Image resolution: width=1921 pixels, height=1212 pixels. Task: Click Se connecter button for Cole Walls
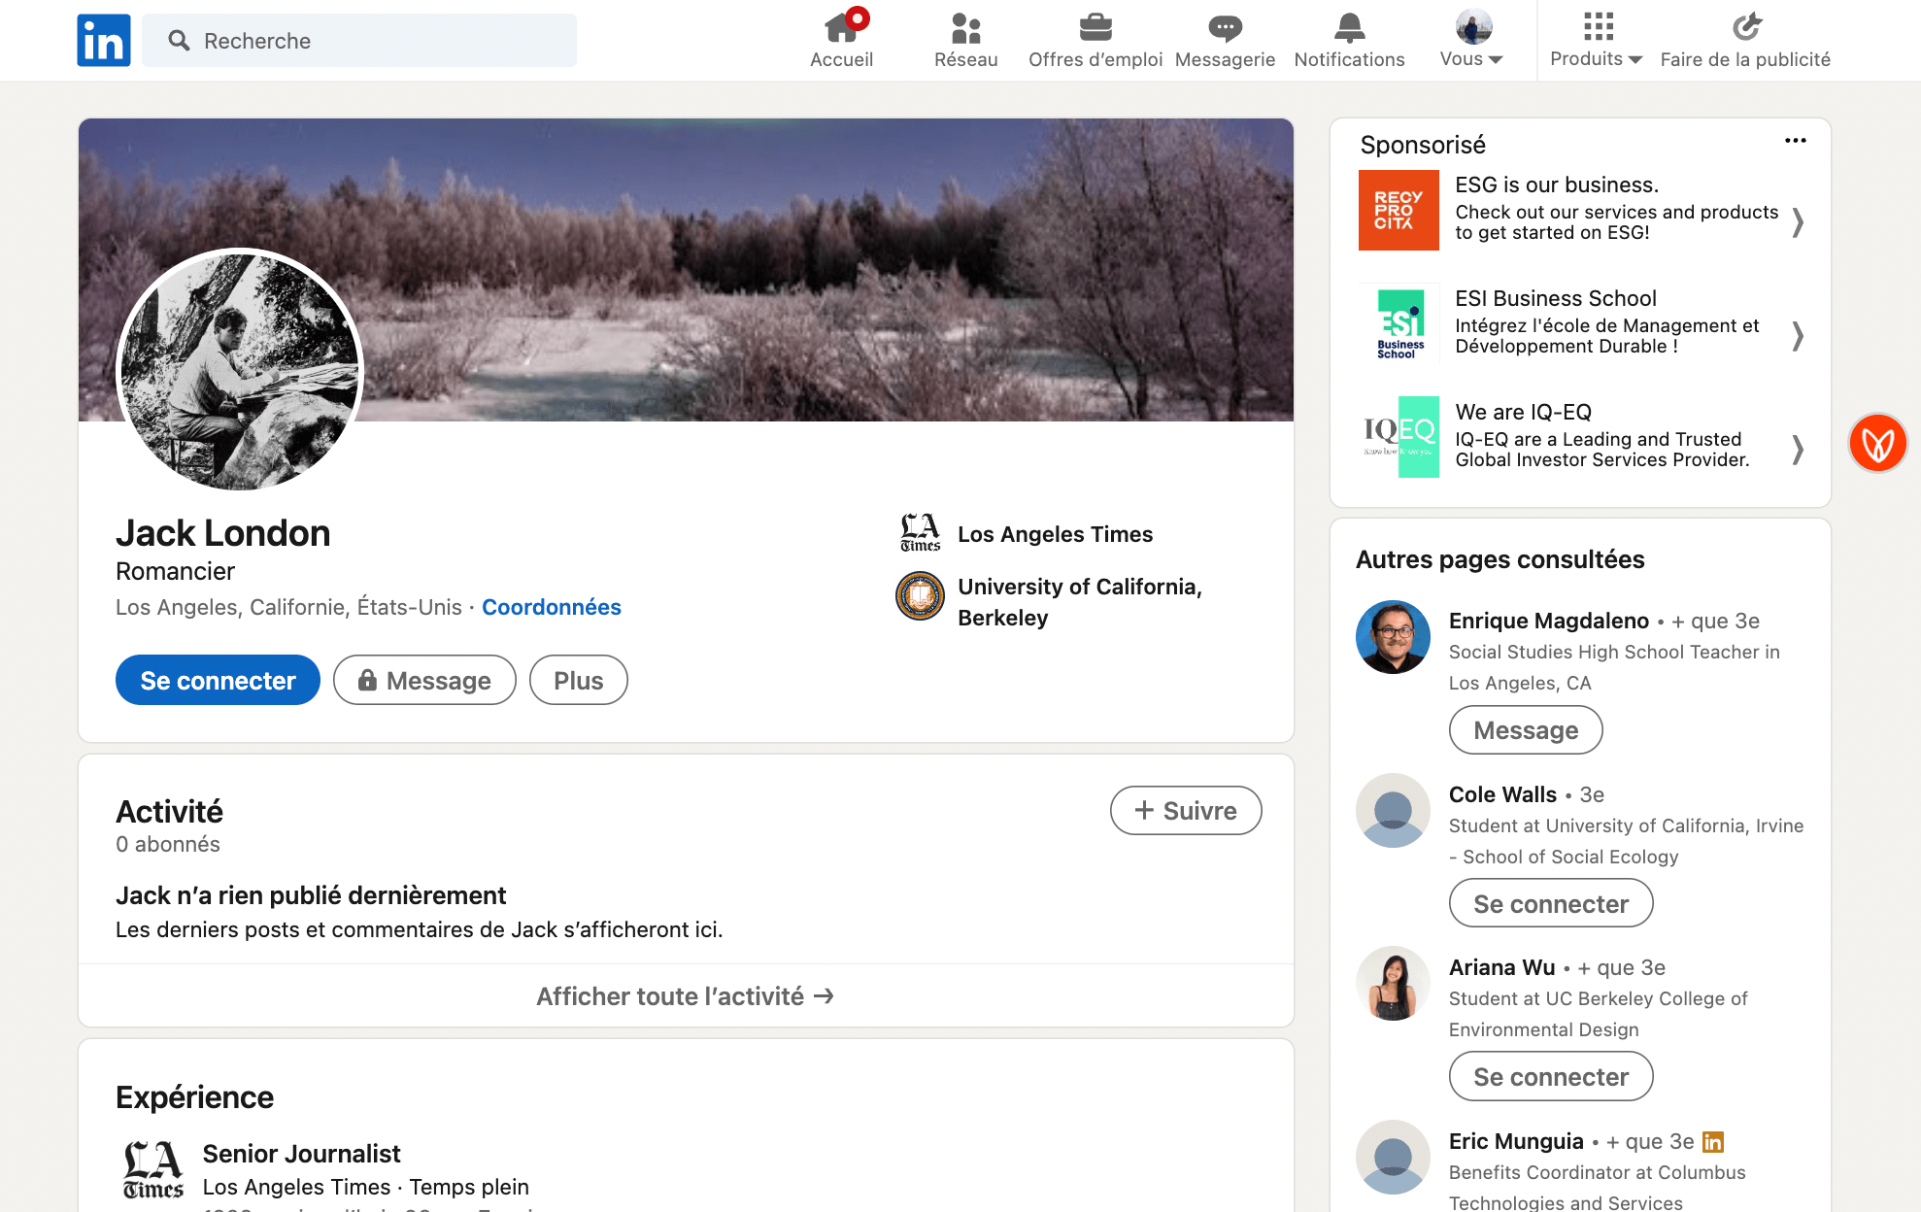(x=1551, y=903)
